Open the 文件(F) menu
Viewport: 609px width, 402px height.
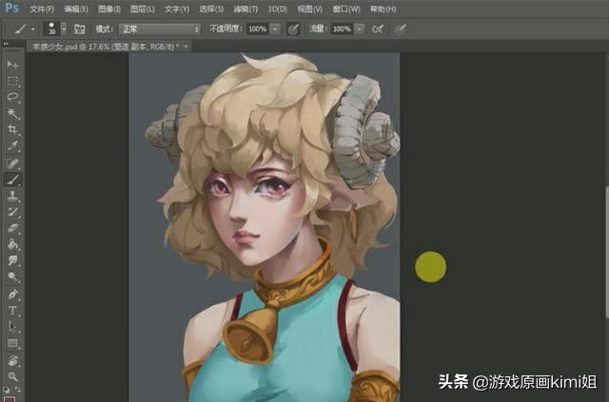[42, 9]
